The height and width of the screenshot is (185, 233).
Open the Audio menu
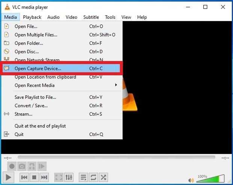tap(53, 17)
